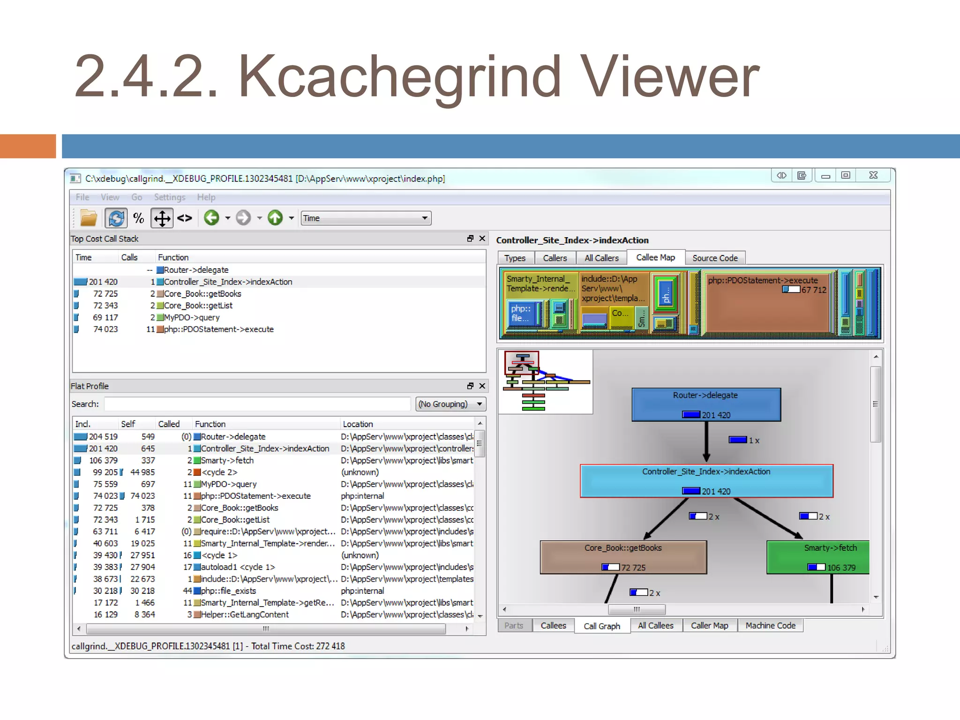Select the Callee Map tab
This screenshot has height=720, width=960.
pos(656,257)
